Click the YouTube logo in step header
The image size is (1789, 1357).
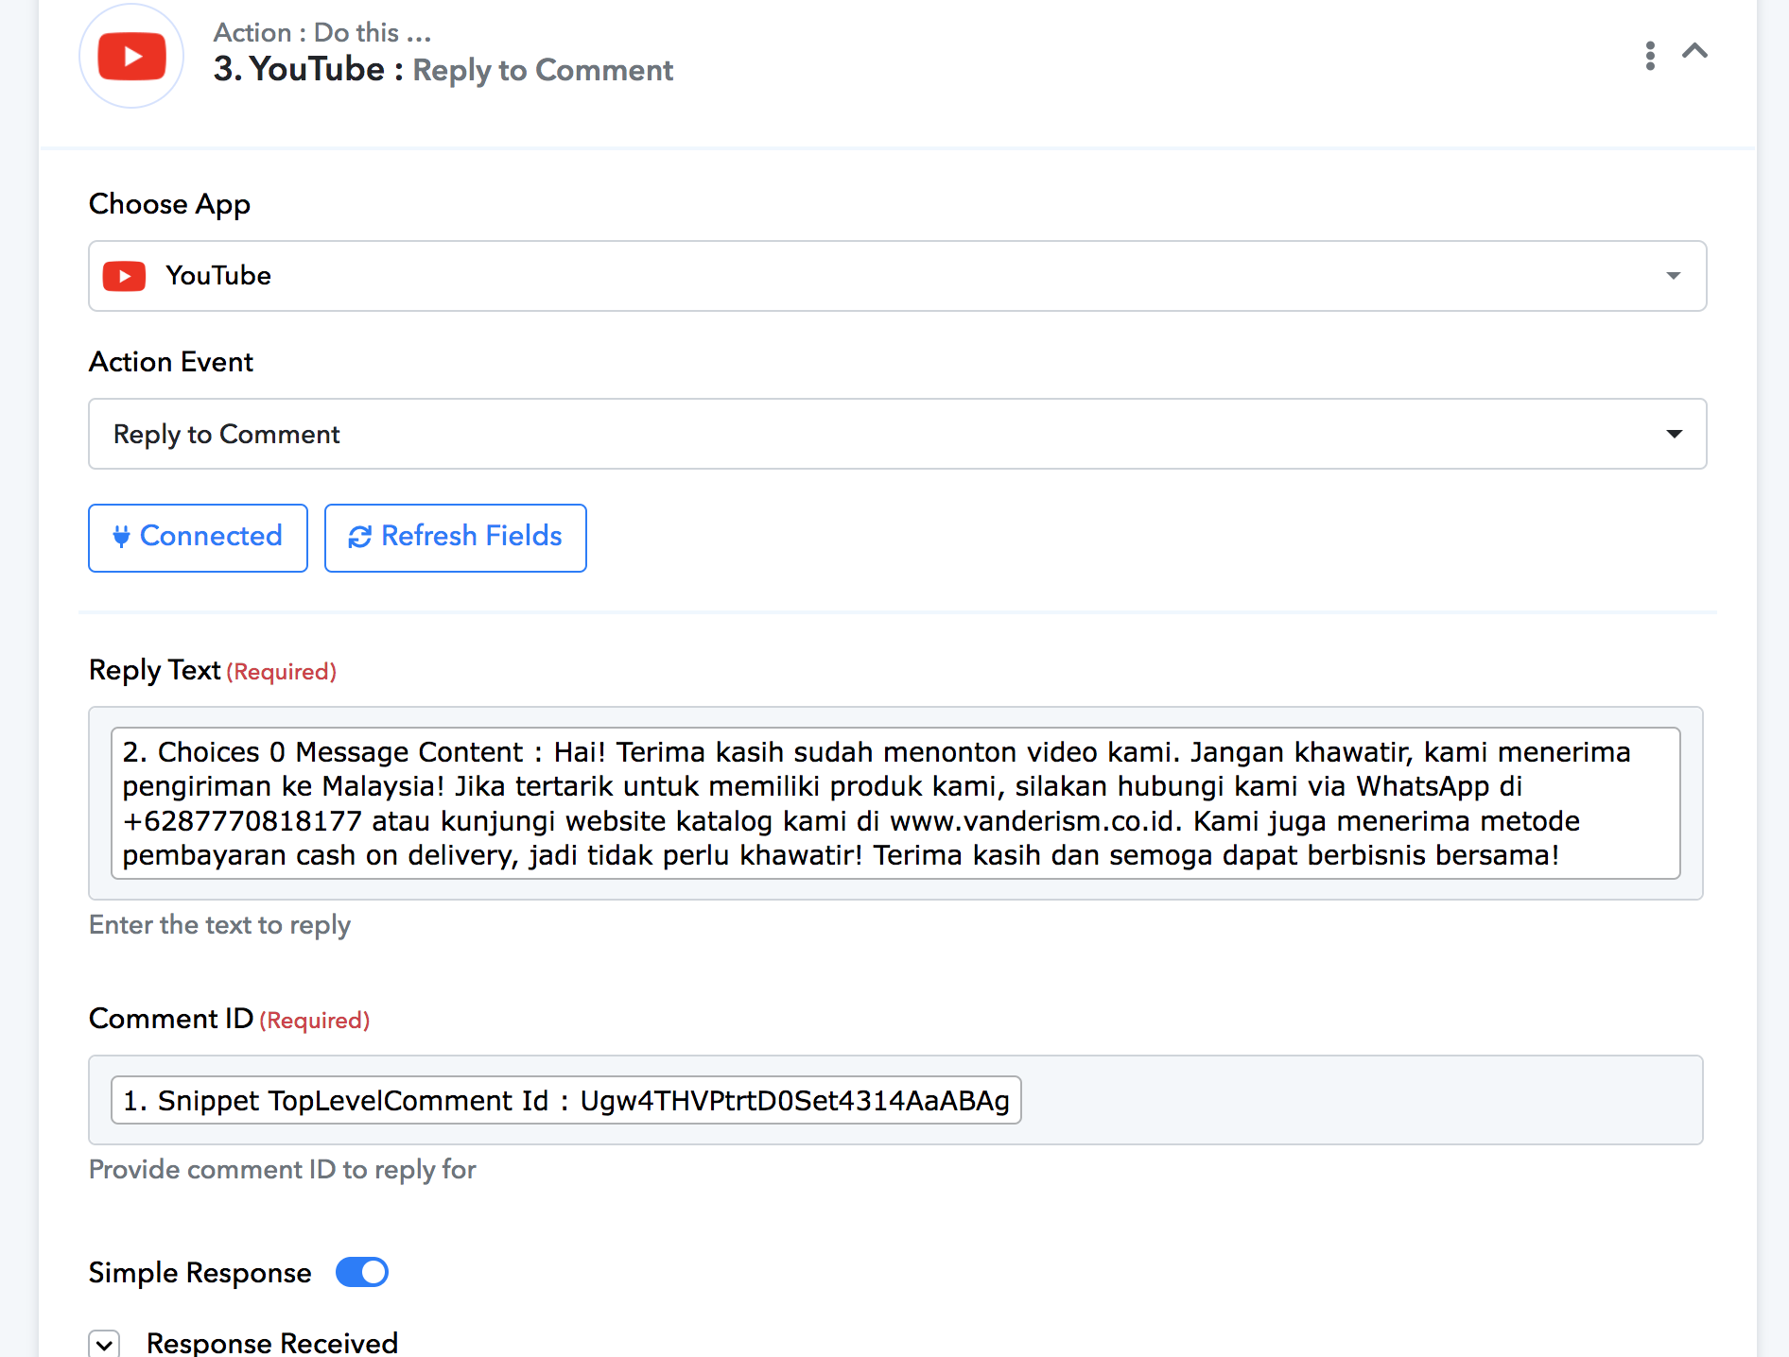[131, 56]
